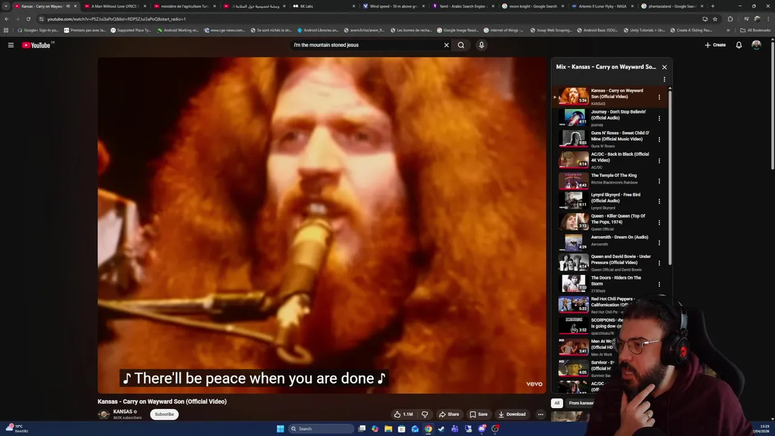Subscribe to the KANSAS channel
This screenshot has width=775, height=436.
pos(164,414)
